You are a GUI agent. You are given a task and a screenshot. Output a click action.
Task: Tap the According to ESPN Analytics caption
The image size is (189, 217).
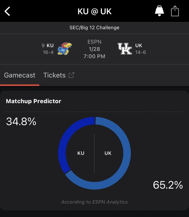94,202
